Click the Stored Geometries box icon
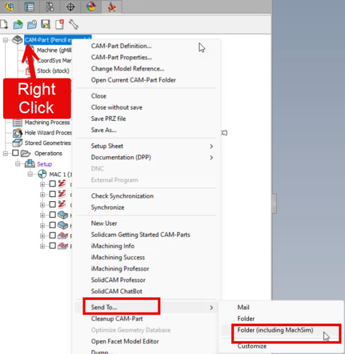345x354 pixels. coord(17,143)
